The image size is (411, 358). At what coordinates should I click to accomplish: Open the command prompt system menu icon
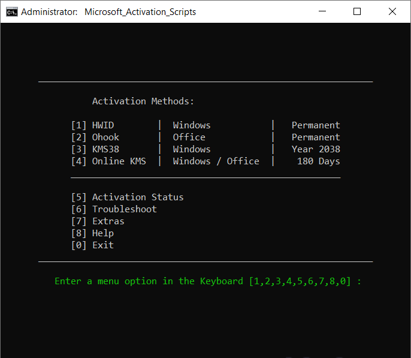[12, 12]
